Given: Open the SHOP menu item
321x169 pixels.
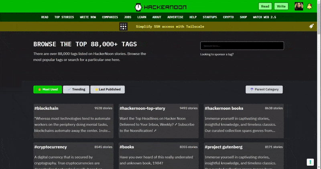Looking at the screenshot, I should (243, 17).
